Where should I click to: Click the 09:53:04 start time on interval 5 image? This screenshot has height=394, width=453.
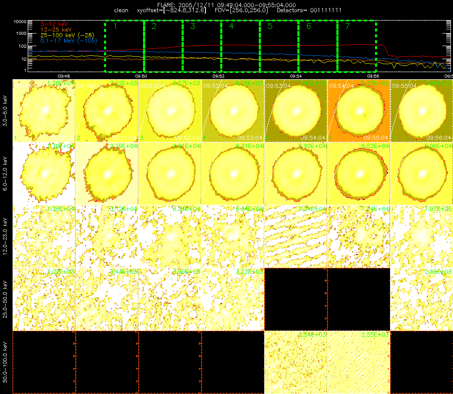click(x=279, y=86)
